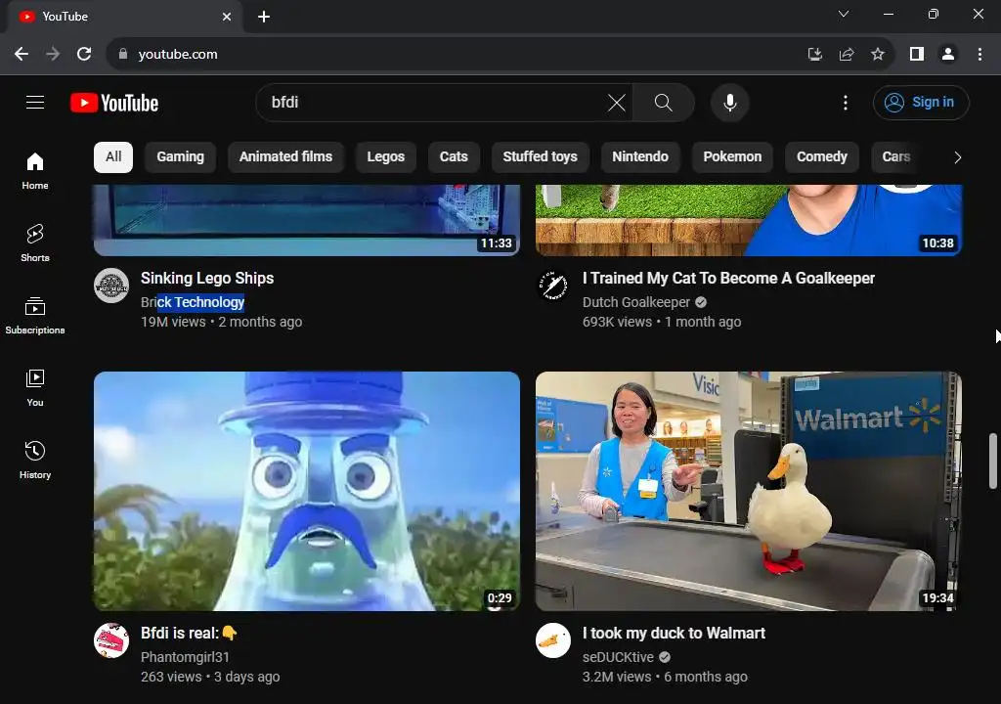
Task: Toggle browser side panel
Action: pos(917,55)
